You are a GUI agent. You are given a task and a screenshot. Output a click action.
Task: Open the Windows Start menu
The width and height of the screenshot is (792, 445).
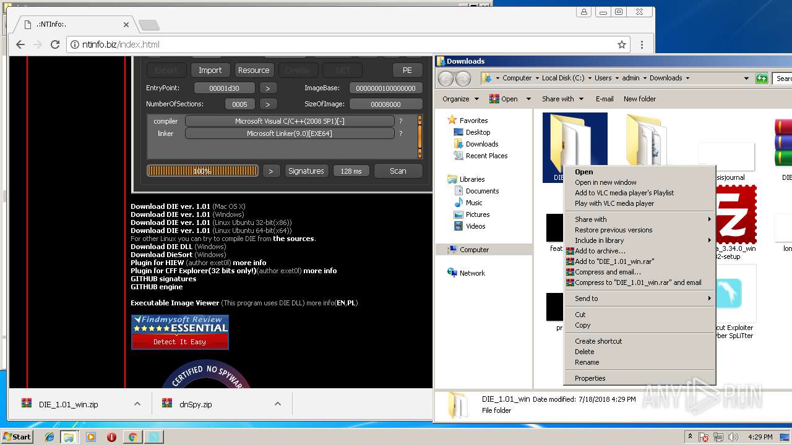pos(17,436)
